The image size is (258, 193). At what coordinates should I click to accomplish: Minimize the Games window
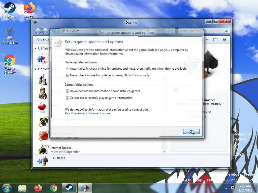(209, 21)
